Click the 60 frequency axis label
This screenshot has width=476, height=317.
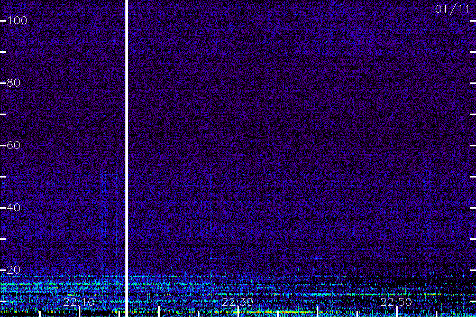pyautogui.click(x=13, y=145)
